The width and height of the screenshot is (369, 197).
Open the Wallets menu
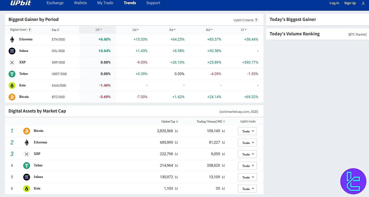80,3
